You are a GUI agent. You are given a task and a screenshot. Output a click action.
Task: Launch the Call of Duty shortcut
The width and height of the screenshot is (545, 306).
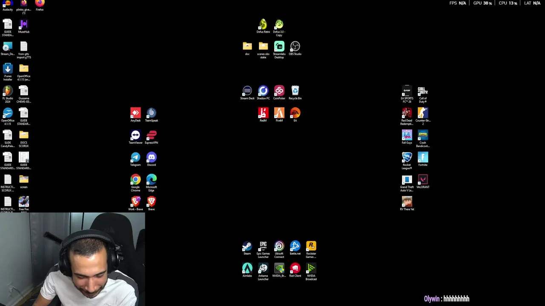click(x=423, y=94)
